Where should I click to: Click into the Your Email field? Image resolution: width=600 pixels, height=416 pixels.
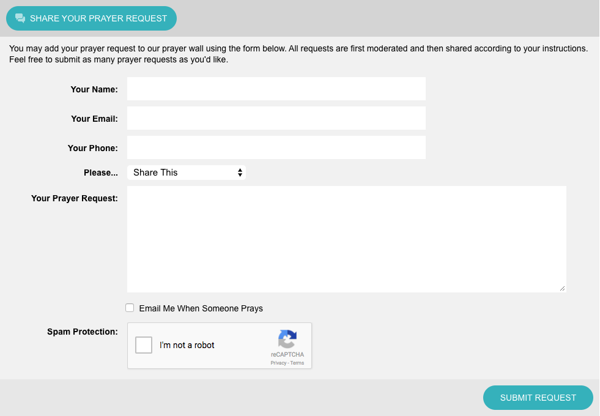[x=276, y=118]
